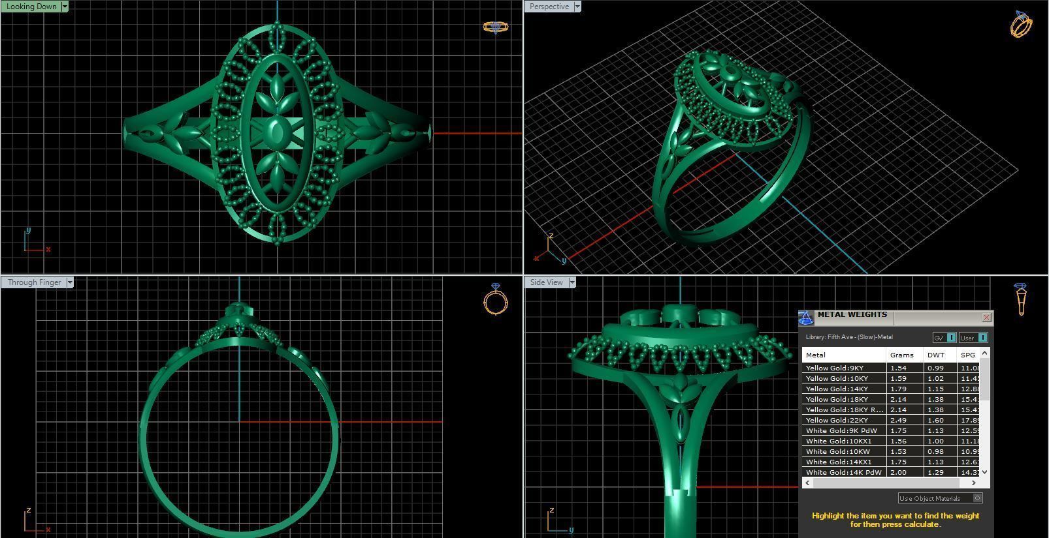Screen dimensions: 1049x538
Task: Select the White Gold:9K PdW row
Action: tap(891, 430)
